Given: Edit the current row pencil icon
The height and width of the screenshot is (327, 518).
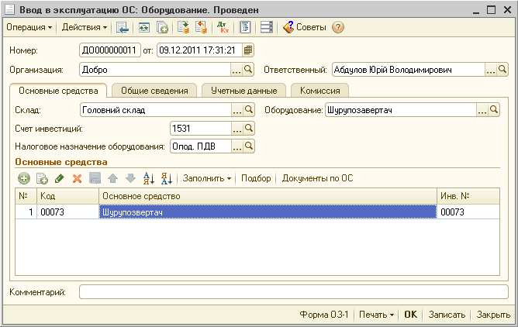Looking at the screenshot, I should pyautogui.click(x=60, y=178).
